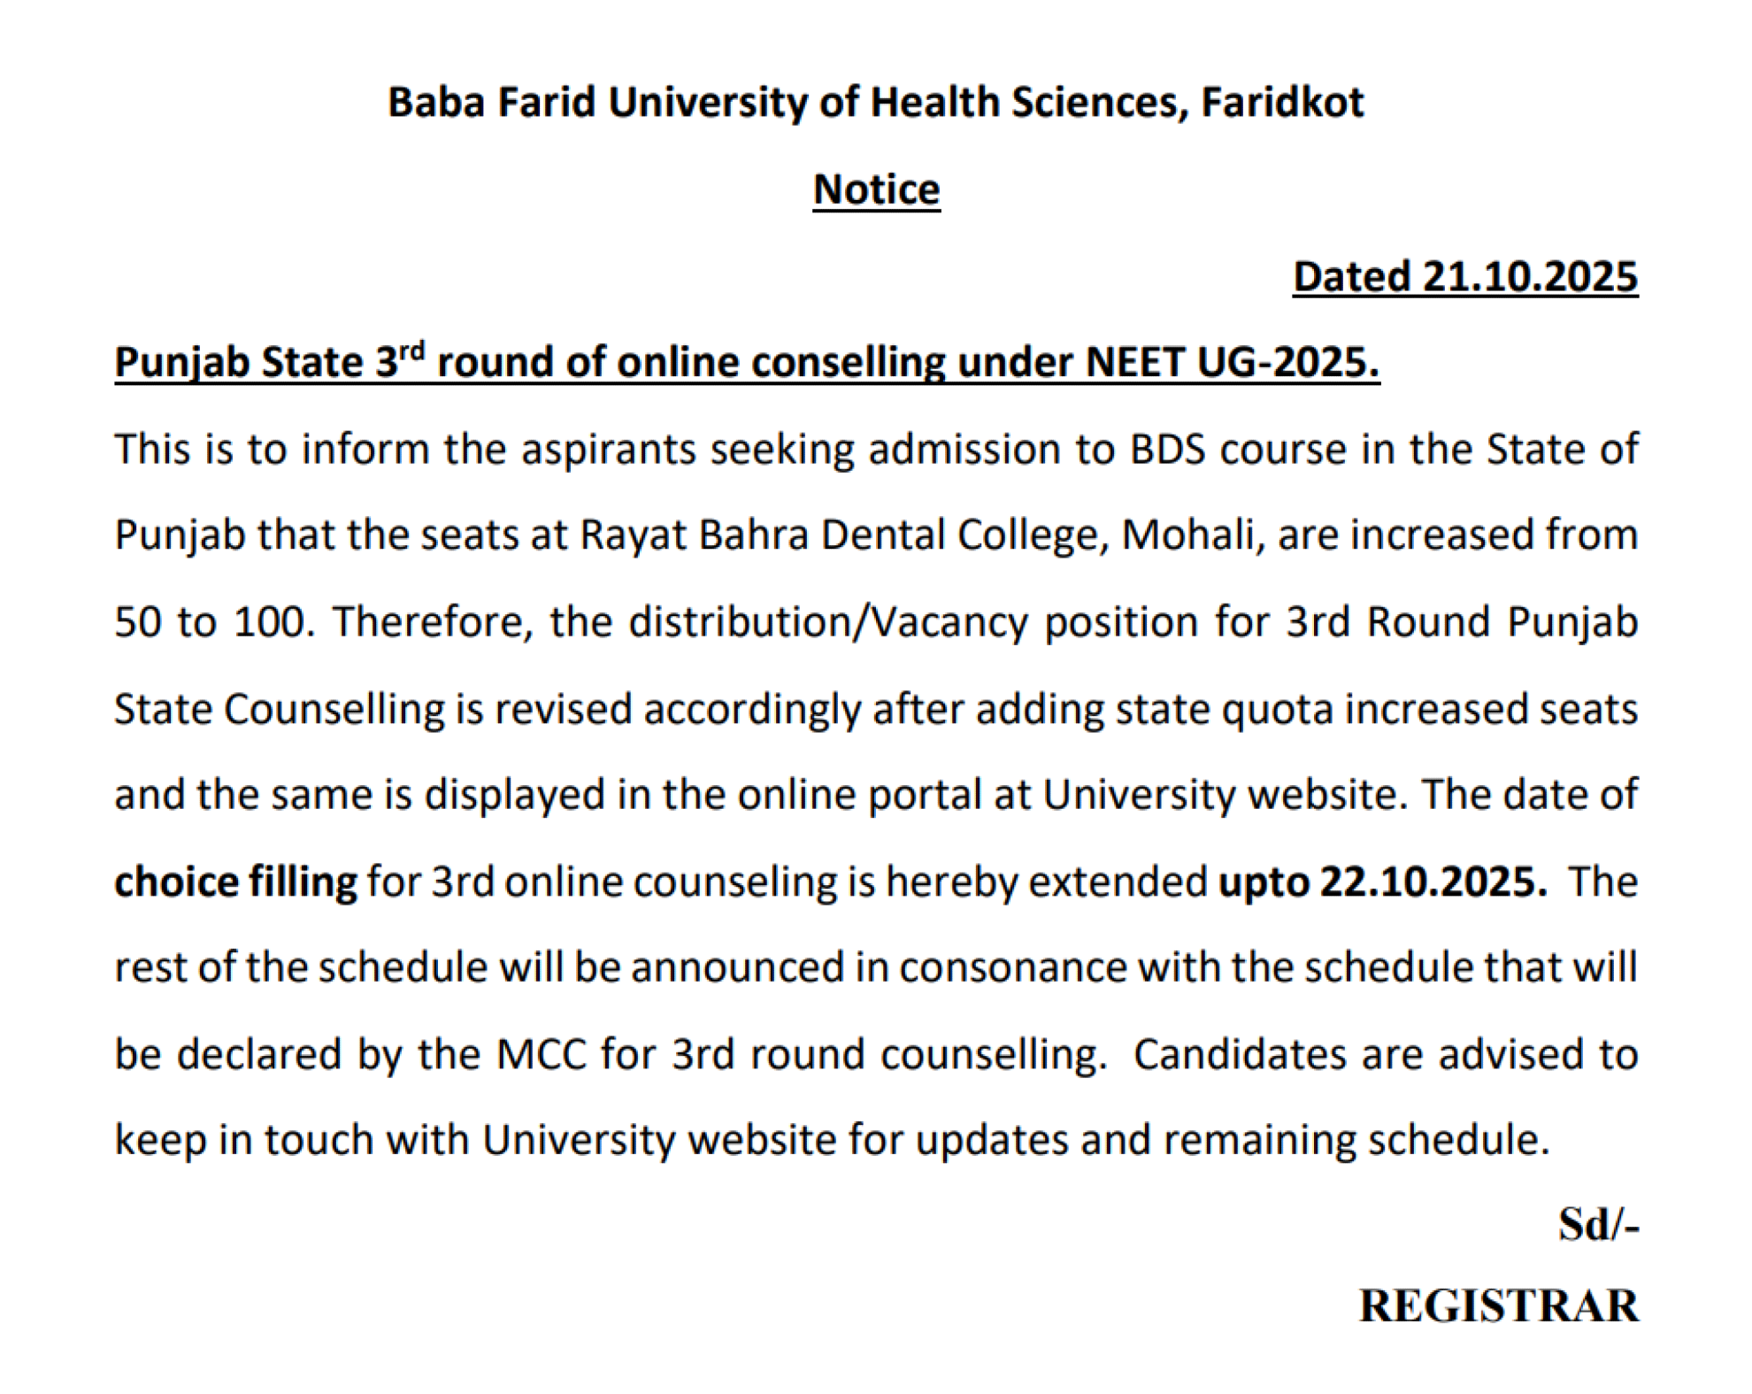
Task: Click the "distribution/Vacancy" text
Action: (827, 621)
